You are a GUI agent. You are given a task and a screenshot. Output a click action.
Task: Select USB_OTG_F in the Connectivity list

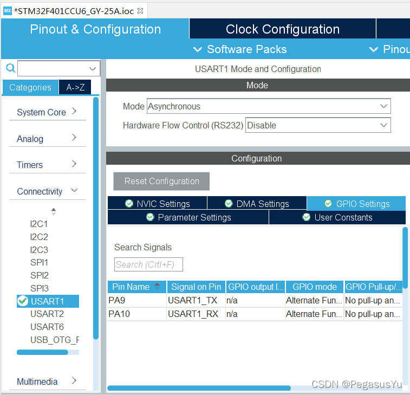coord(54,340)
